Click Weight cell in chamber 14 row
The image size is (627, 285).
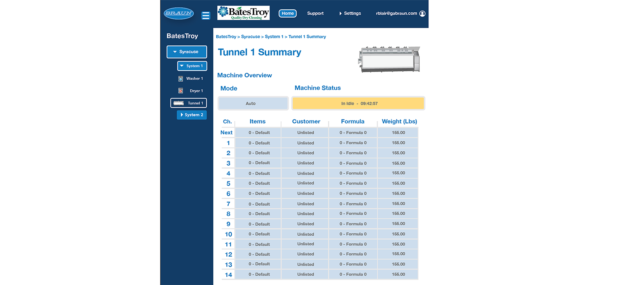pyautogui.click(x=398, y=275)
